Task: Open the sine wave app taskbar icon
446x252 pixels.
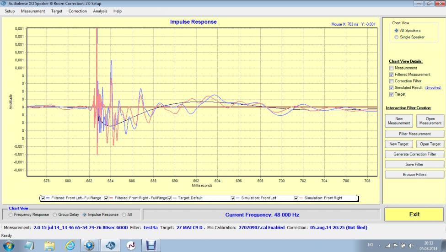Action: 131,245
